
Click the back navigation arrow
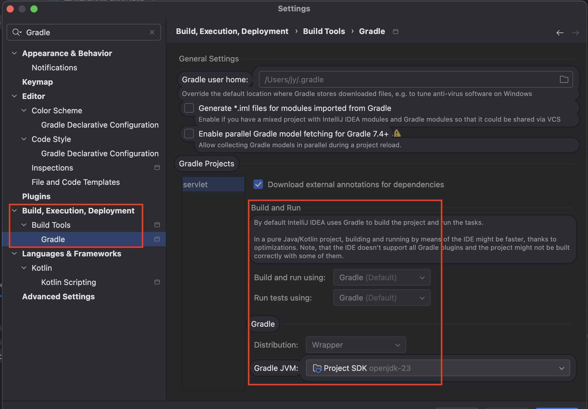coord(560,33)
